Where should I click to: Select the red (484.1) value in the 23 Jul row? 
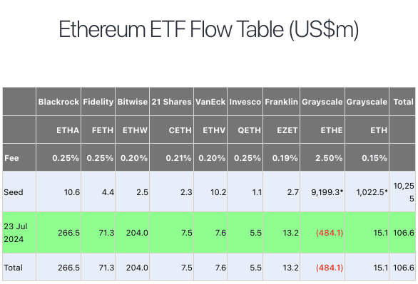click(x=330, y=233)
